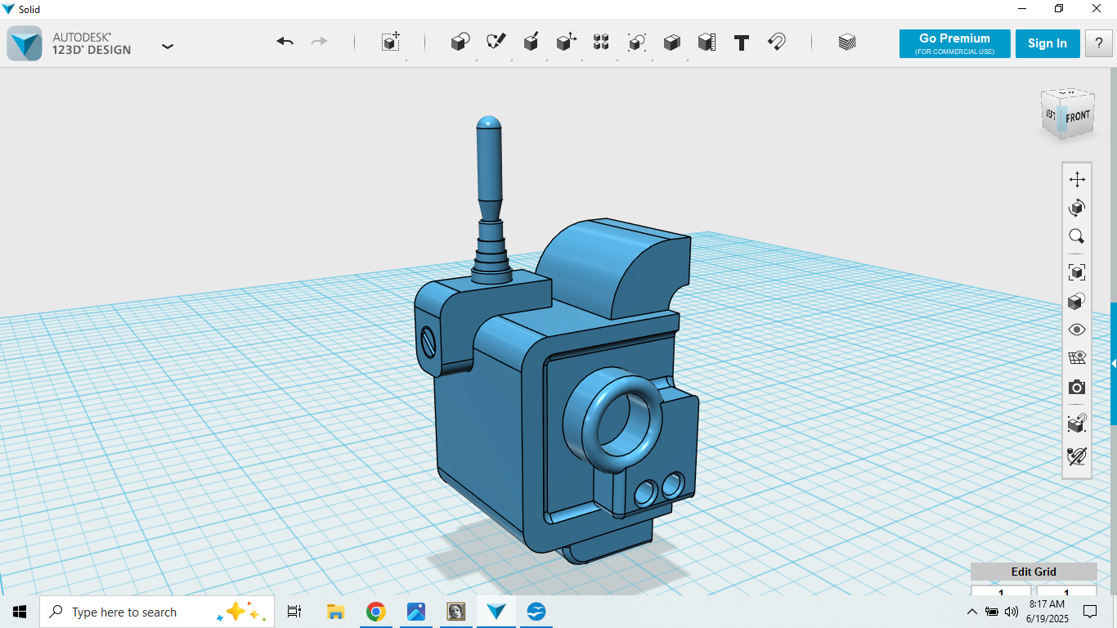This screenshot has width=1117, height=628.
Task: Toggle grid visibility icon
Action: [x=1077, y=358]
